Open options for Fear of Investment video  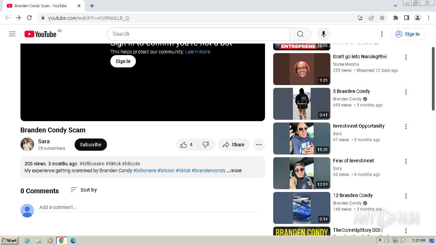point(406,161)
